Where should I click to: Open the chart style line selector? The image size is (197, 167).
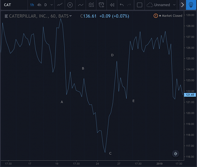[60, 5]
